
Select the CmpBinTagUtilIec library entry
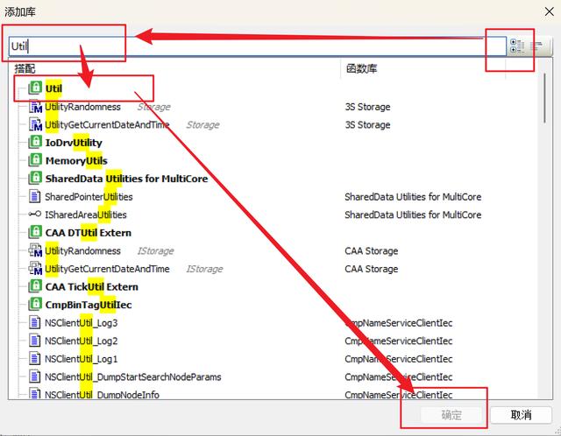88,305
